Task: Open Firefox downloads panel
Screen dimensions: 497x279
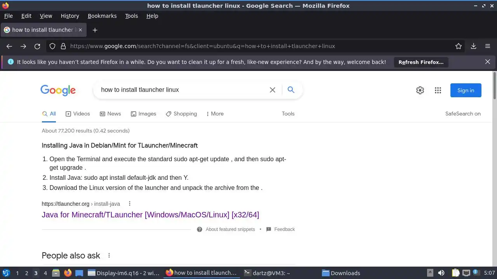Action: click(x=474, y=46)
